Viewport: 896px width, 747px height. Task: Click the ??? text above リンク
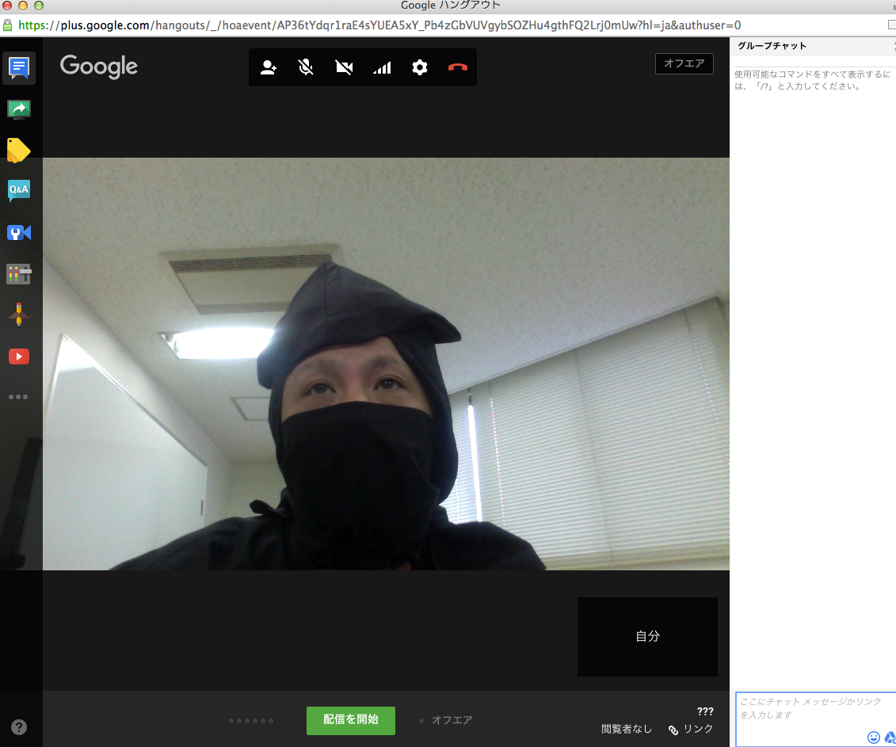click(705, 711)
